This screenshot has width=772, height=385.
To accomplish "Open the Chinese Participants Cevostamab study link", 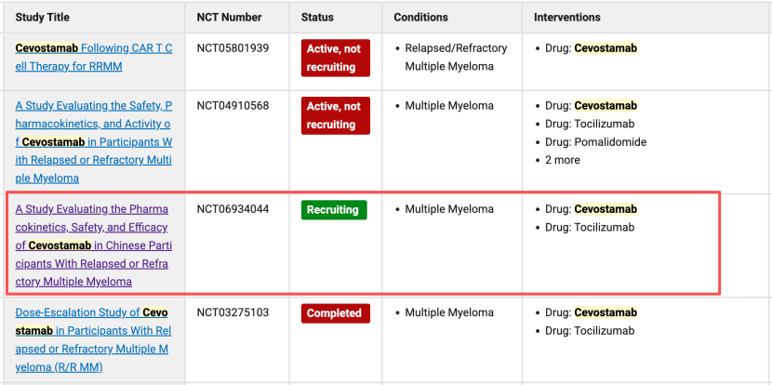I will (x=94, y=246).
